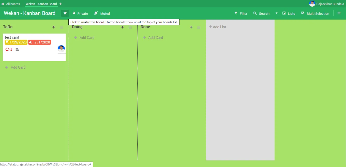Screen dimensions: 346x167
Task: Go to All boards
Action: [11, 4]
